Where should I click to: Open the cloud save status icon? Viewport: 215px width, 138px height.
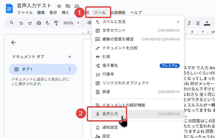[77, 6]
